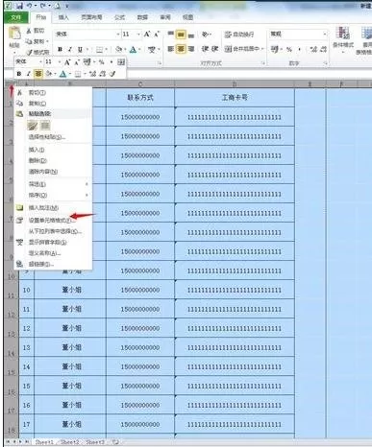Click the Redo icon in the quick access toolbar
Image resolution: width=372 pixels, height=447 pixels.
pyautogui.click(x=42, y=6)
